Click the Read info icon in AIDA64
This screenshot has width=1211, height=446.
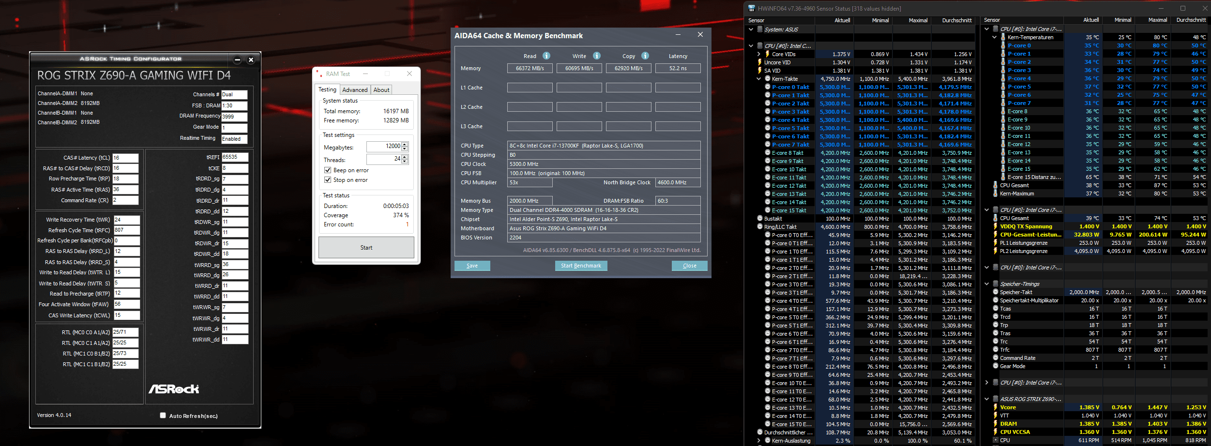546,56
